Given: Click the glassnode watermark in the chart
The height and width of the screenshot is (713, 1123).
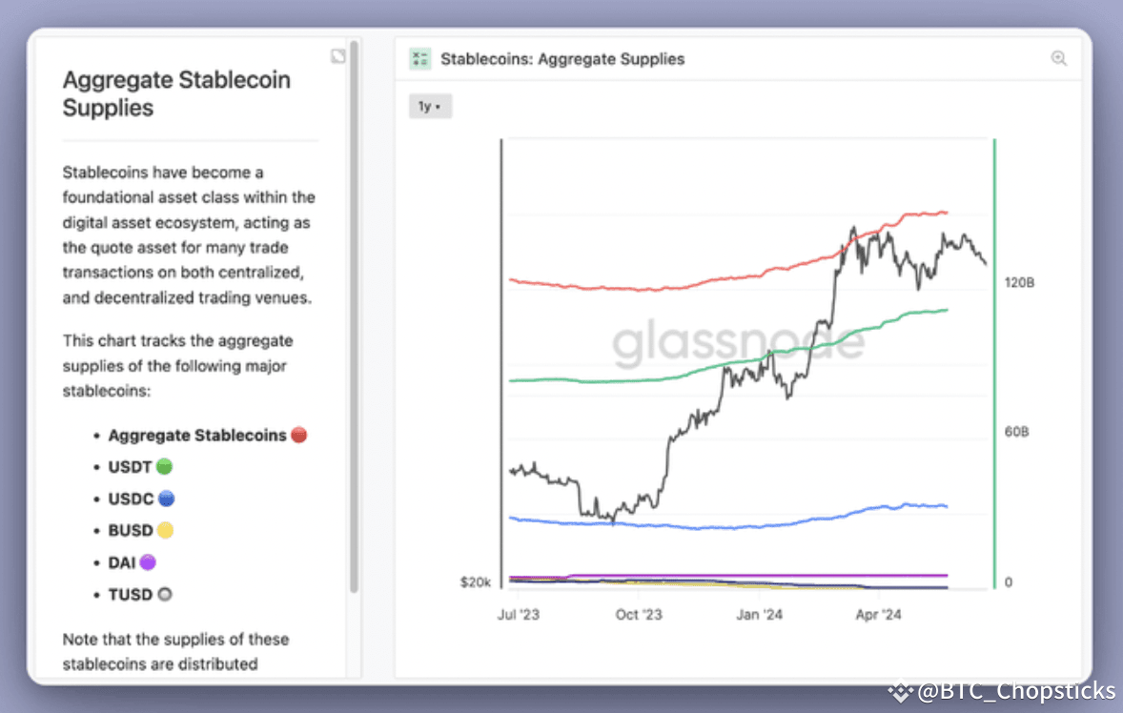Looking at the screenshot, I should pyautogui.click(x=738, y=343).
